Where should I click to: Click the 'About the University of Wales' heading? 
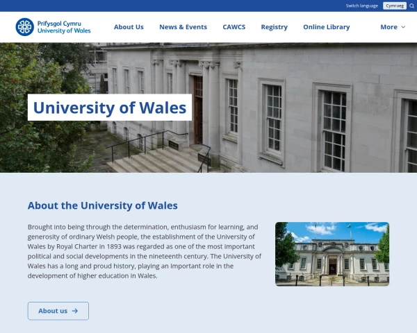103,205
